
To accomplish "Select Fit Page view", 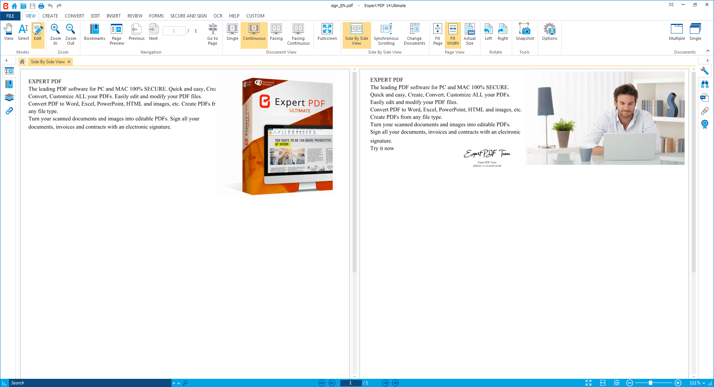I will point(438,34).
